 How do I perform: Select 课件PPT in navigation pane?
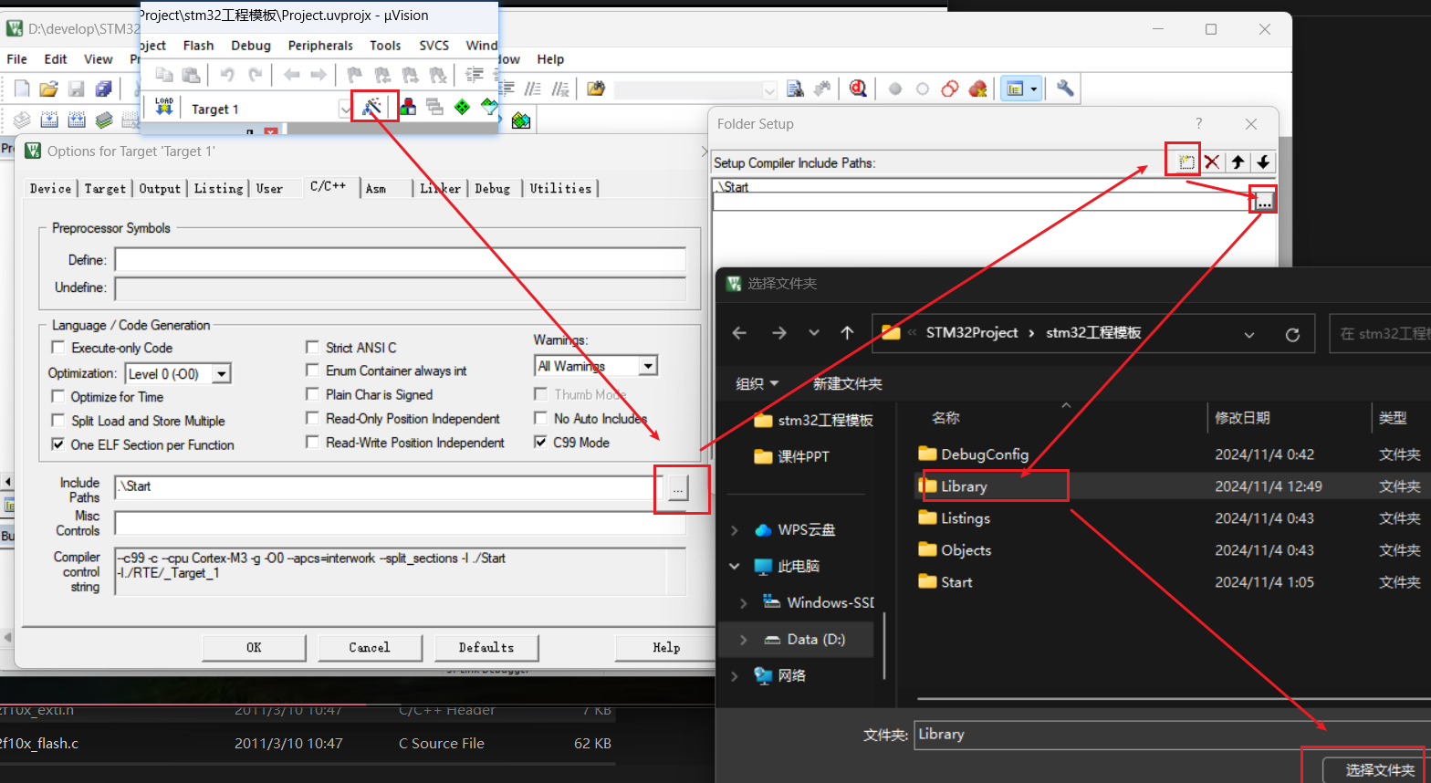tap(792, 456)
